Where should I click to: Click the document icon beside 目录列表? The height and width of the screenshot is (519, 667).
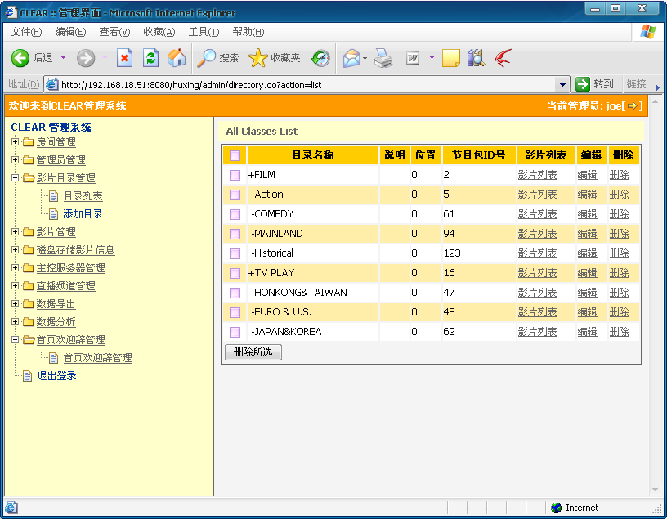(54, 196)
